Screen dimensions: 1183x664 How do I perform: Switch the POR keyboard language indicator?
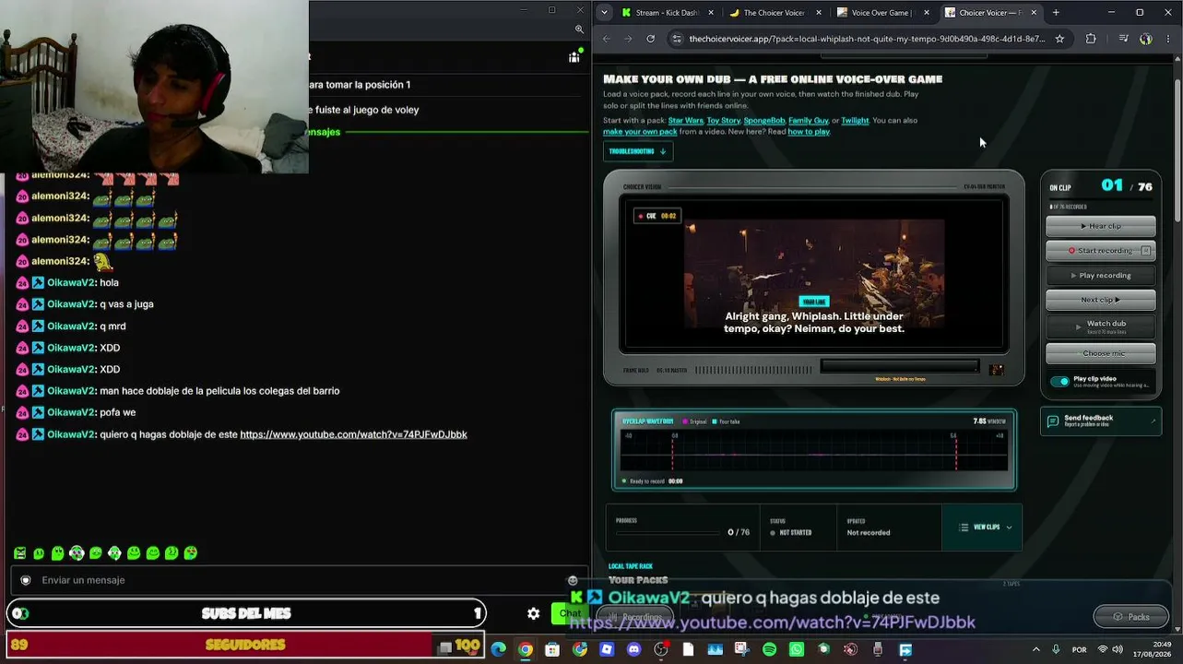click(x=1079, y=649)
